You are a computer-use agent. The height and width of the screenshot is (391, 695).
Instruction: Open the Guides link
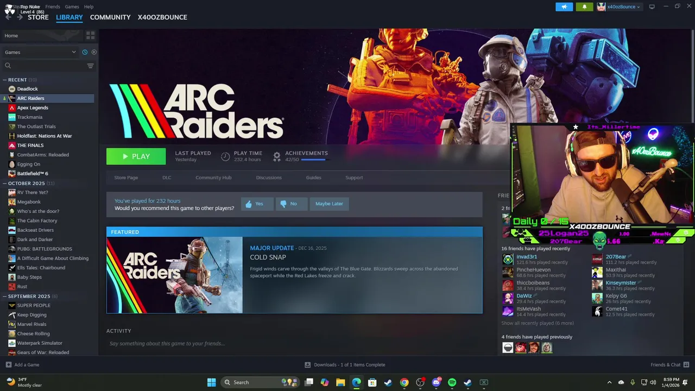(x=313, y=178)
